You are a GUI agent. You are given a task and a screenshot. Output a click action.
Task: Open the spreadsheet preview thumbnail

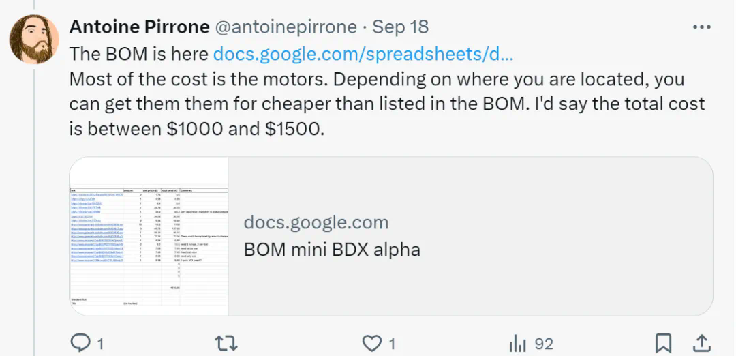[149, 236]
